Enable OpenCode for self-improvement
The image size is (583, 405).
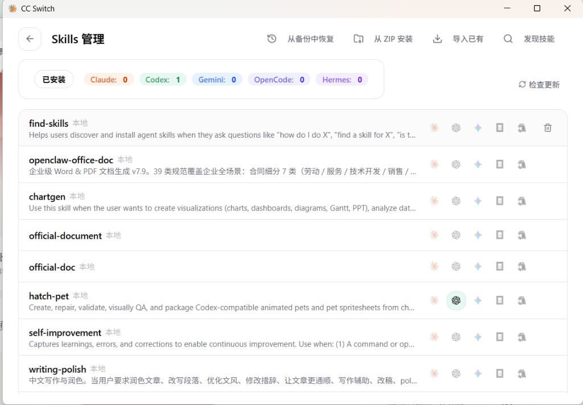click(500, 337)
